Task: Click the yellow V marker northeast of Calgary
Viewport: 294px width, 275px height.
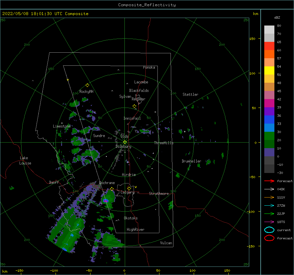Action: (x=136, y=187)
